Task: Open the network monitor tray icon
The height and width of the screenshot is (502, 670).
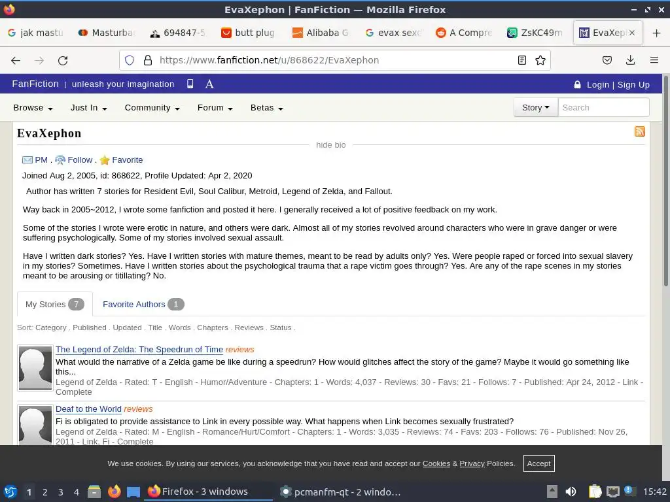Action: (612, 492)
